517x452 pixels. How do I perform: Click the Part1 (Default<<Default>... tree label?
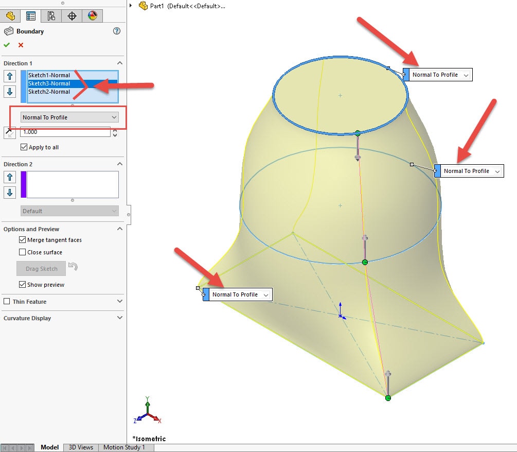coord(188,6)
